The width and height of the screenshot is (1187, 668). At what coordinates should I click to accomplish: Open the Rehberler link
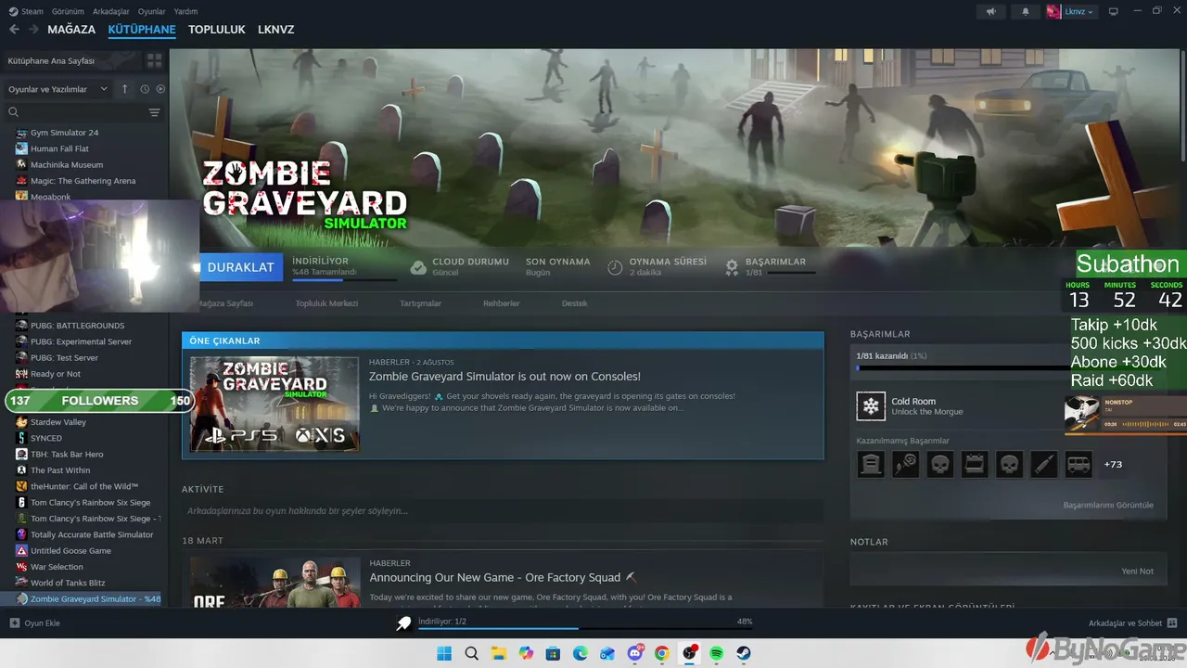point(502,303)
